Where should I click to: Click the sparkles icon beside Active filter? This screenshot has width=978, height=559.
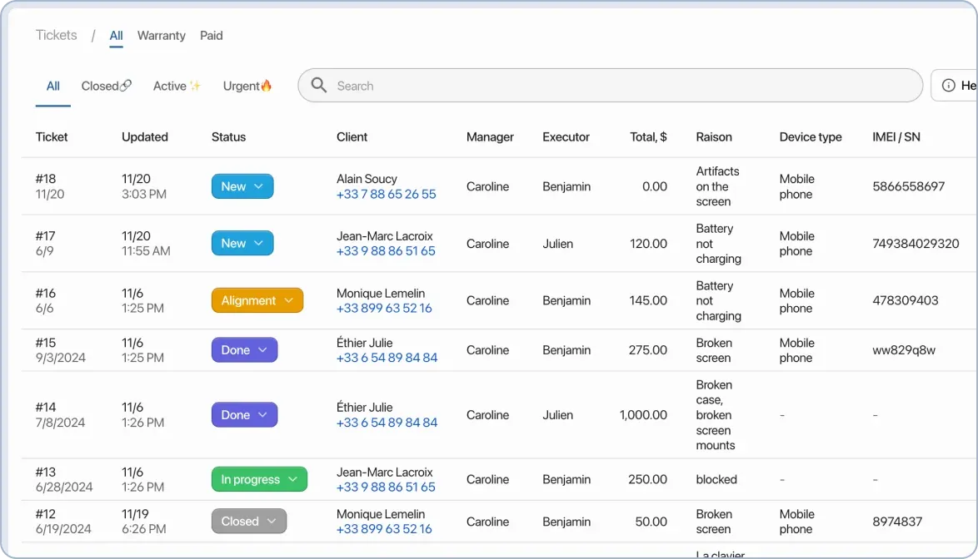[x=195, y=83]
